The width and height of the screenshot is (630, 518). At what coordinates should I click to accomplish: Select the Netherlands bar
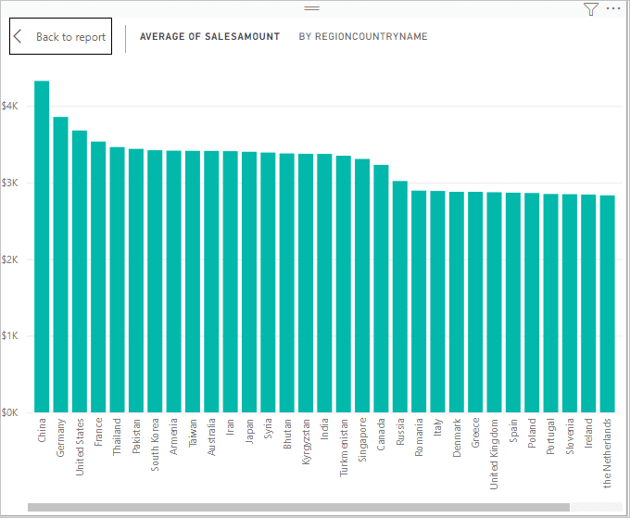(x=608, y=304)
